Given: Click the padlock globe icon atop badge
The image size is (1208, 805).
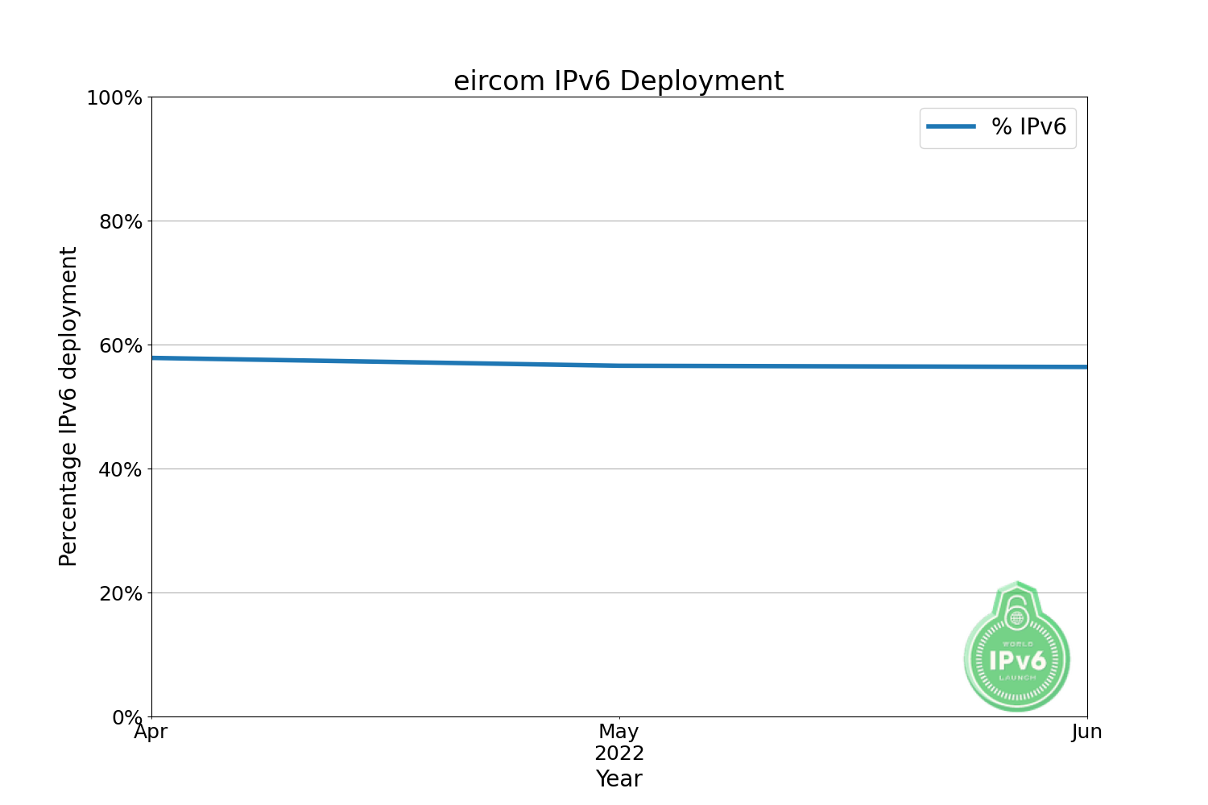Looking at the screenshot, I should point(1017,617).
